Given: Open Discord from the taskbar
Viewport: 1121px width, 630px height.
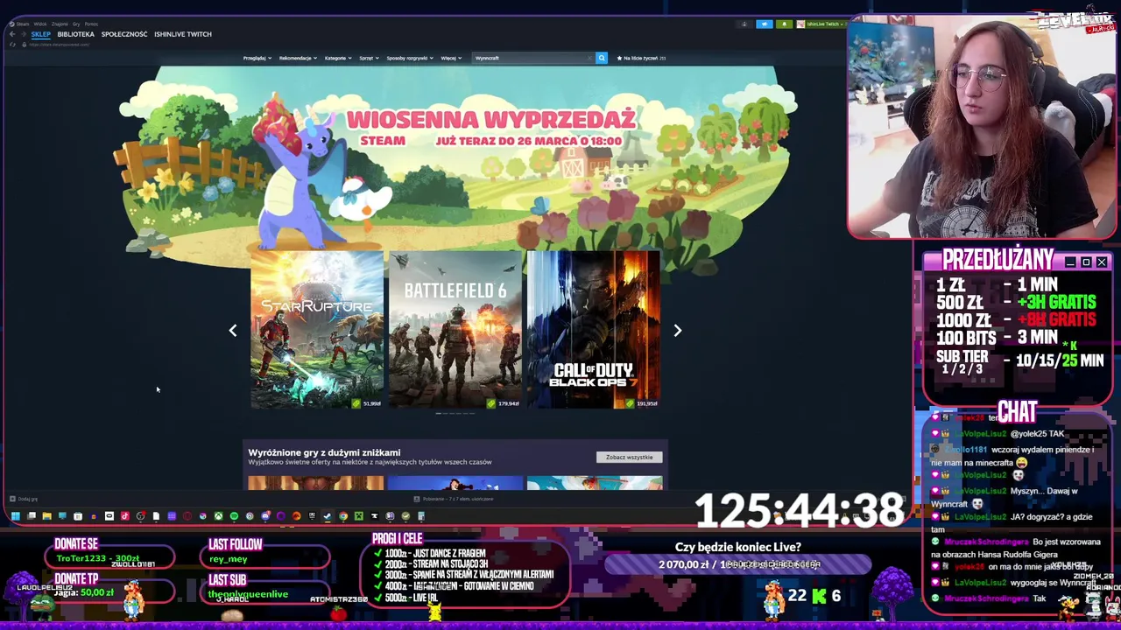Looking at the screenshot, I should pyautogui.click(x=265, y=516).
